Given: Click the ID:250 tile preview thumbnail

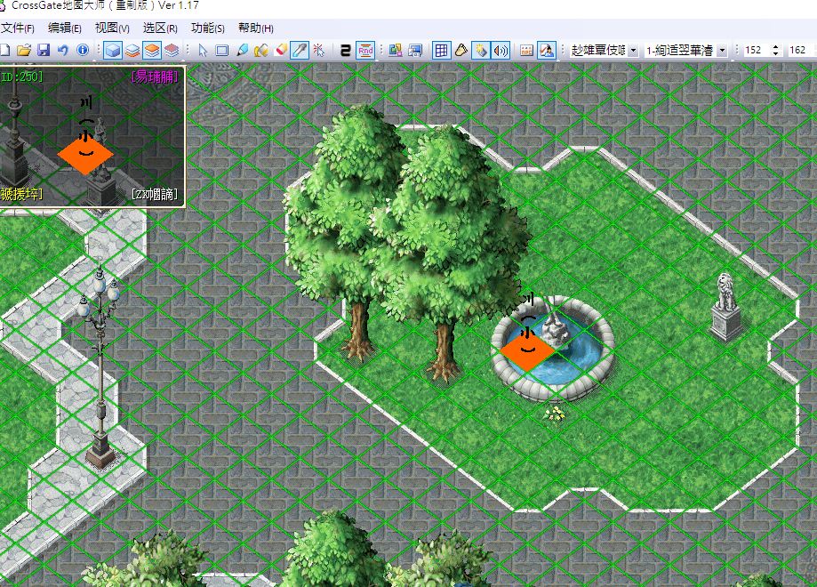Looking at the screenshot, I should click(92, 136).
